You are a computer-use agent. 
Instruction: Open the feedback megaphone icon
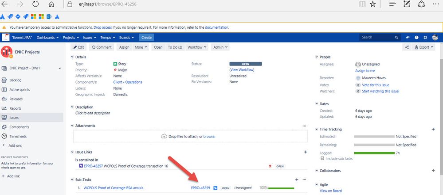tap(408, 38)
